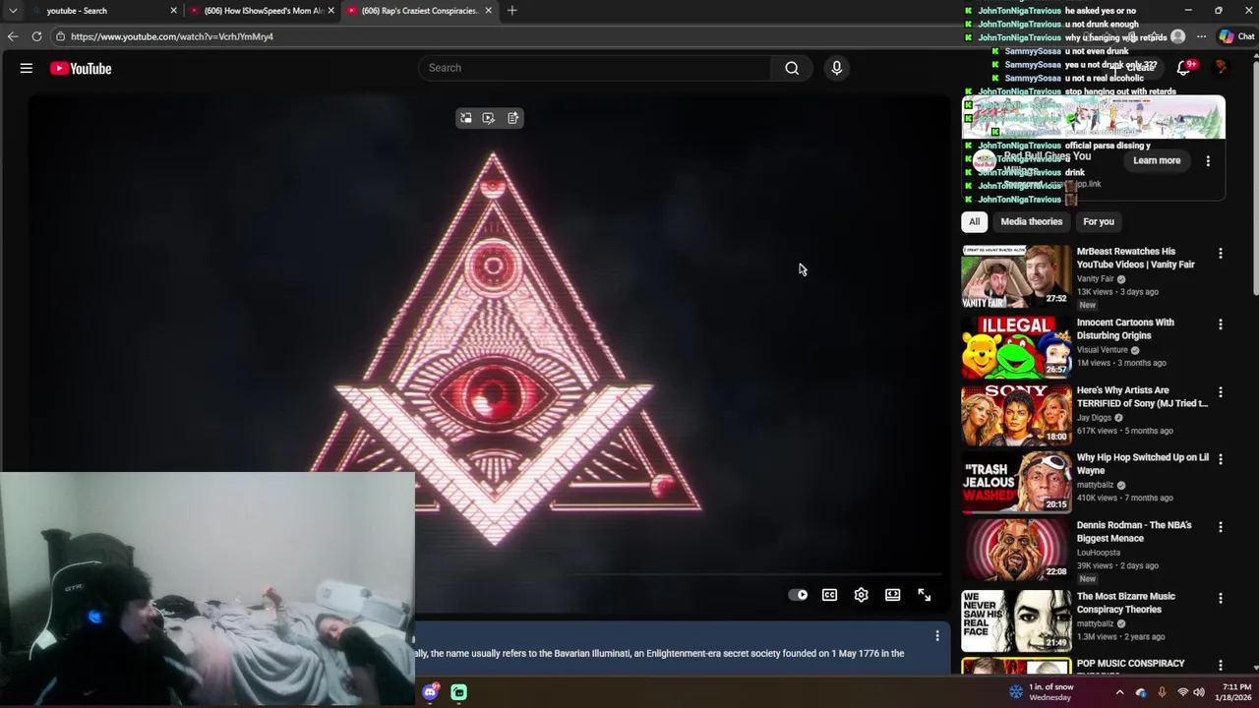Screen dimensions: 1259x708
Task: Open options for Most Bizarre Music video
Action: [1221, 598]
